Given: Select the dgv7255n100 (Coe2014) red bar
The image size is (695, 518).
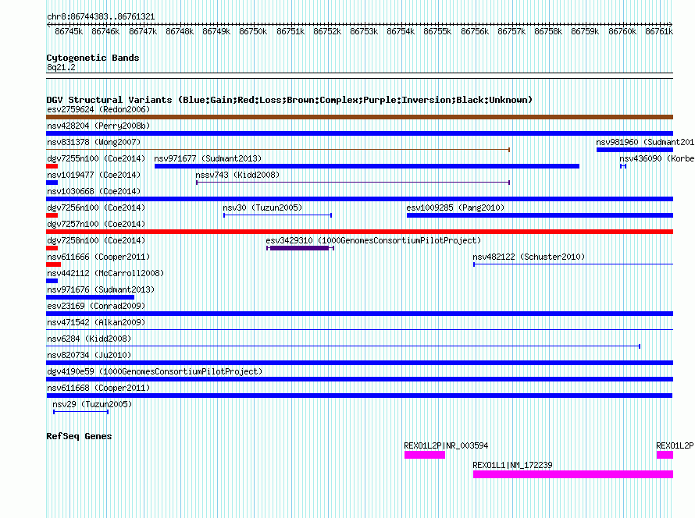Looking at the screenshot, I should click(52, 166).
